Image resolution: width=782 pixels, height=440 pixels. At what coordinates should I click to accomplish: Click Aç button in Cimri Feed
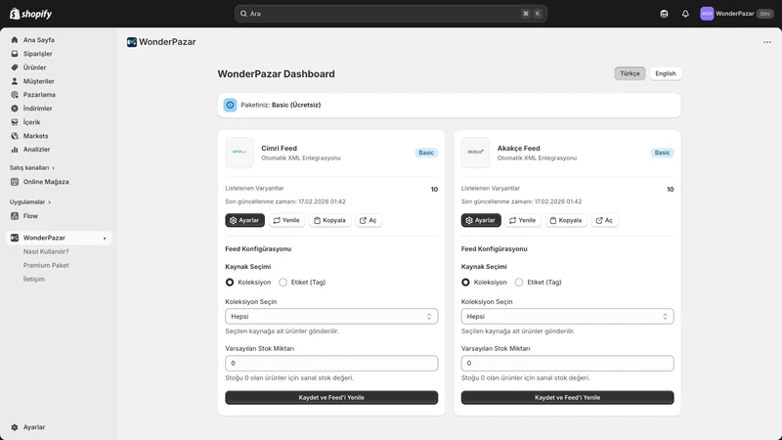click(369, 220)
